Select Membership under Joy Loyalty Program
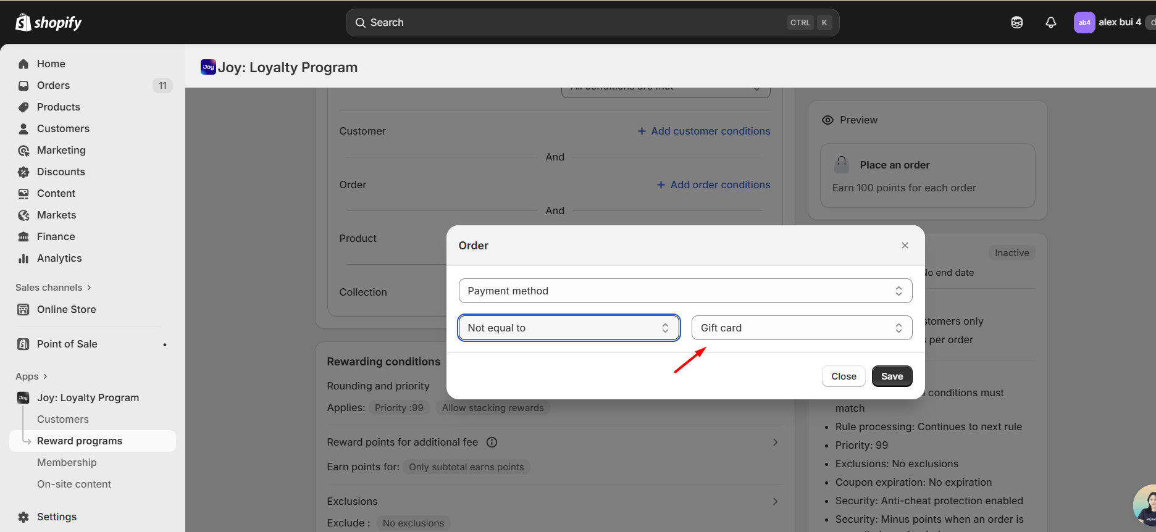This screenshot has height=532, width=1156. click(x=67, y=462)
